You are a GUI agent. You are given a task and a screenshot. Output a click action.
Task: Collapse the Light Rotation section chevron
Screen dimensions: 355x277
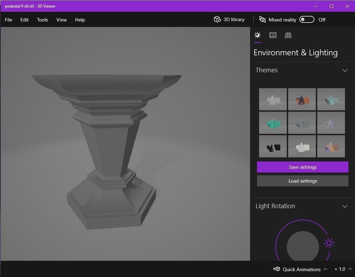tap(345, 206)
